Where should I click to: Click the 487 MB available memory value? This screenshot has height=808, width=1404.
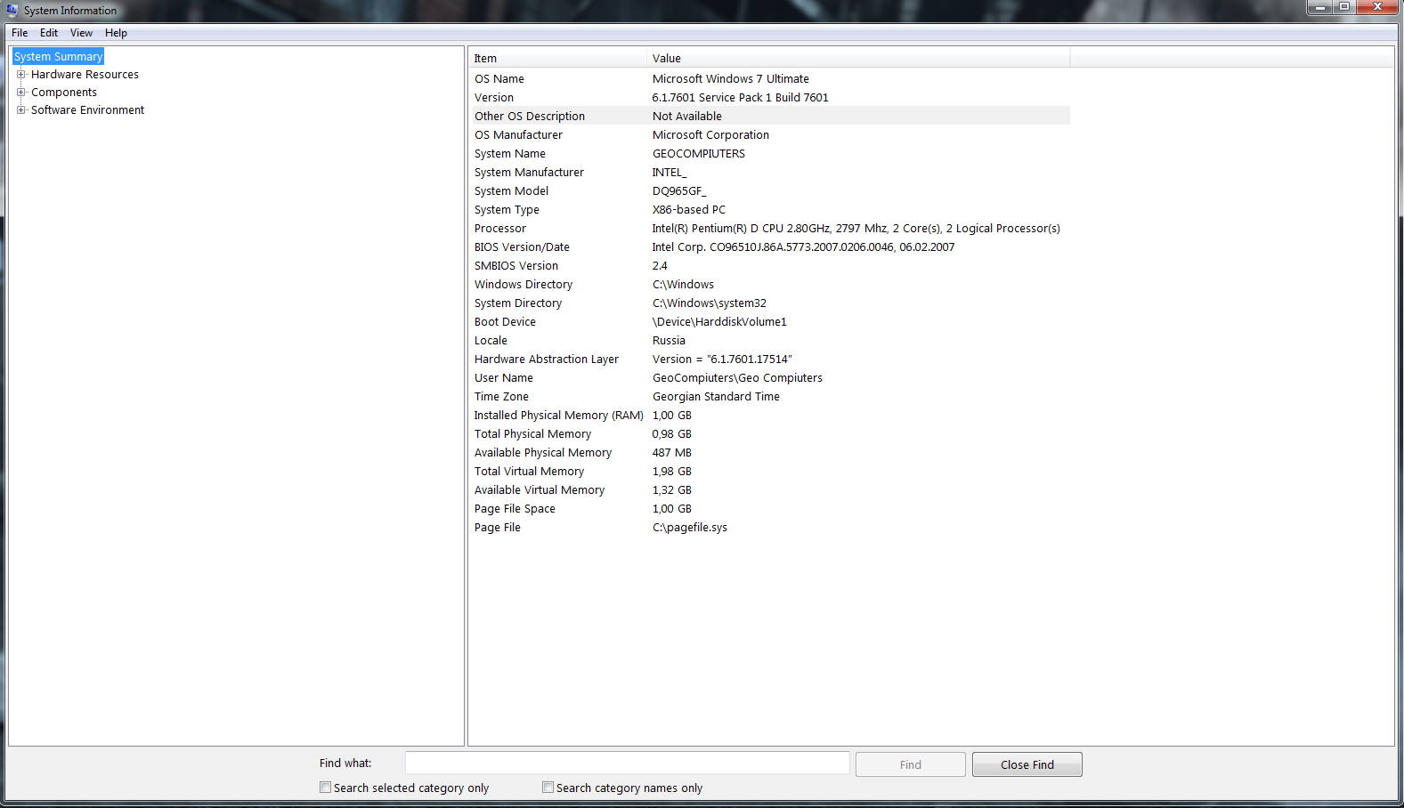[672, 453]
